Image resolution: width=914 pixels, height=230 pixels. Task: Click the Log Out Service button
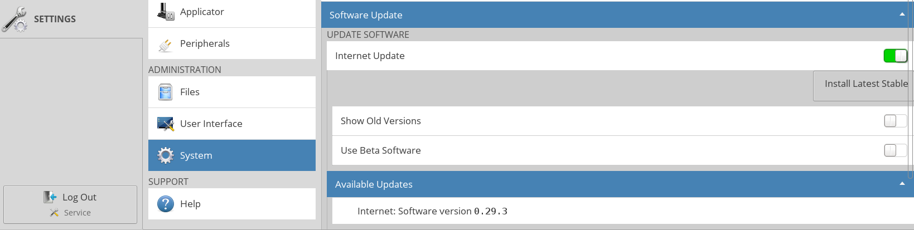(x=70, y=205)
